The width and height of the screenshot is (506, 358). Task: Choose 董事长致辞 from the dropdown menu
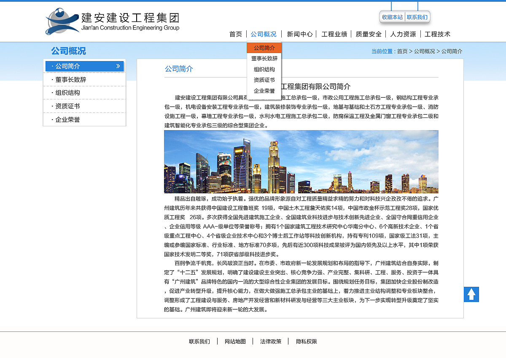coord(264,59)
